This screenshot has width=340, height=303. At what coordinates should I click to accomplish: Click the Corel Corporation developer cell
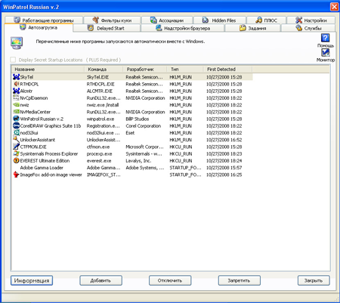144,126
